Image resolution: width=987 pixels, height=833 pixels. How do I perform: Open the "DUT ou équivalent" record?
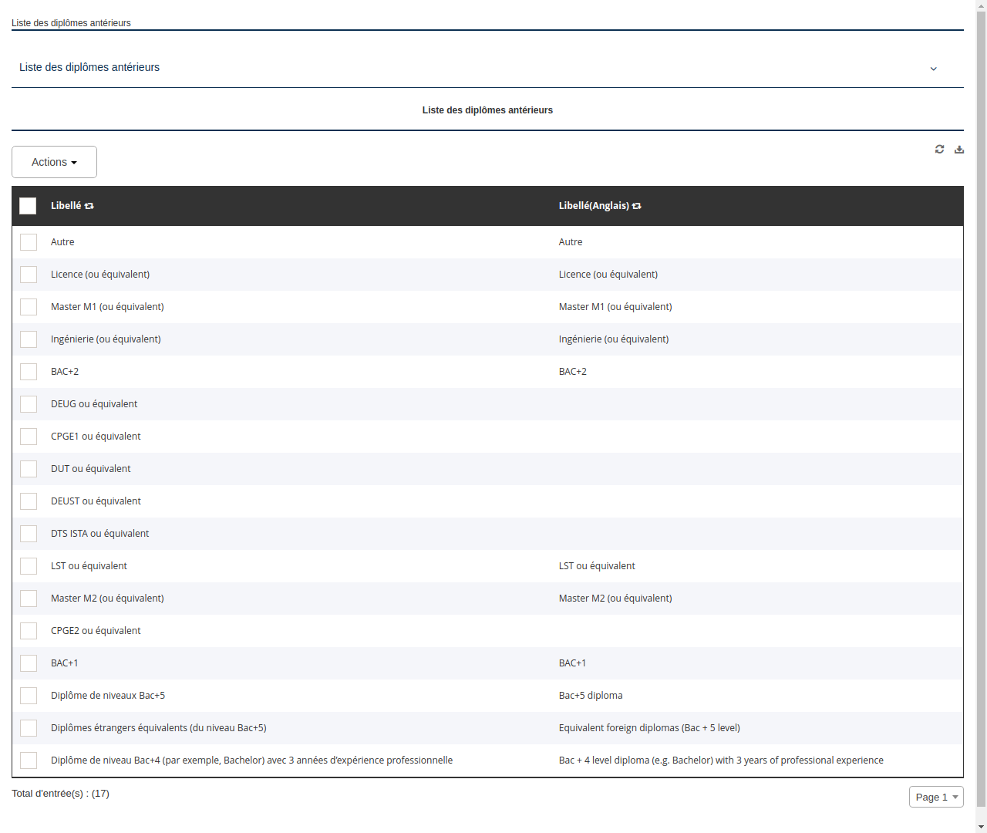[x=90, y=468]
